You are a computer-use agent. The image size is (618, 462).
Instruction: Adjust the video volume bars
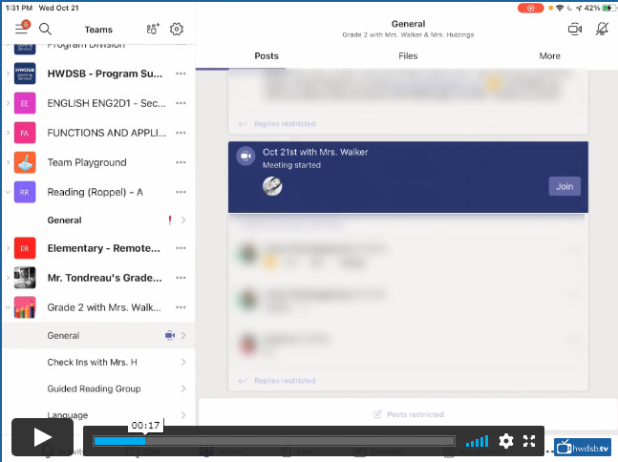[477, 441]
